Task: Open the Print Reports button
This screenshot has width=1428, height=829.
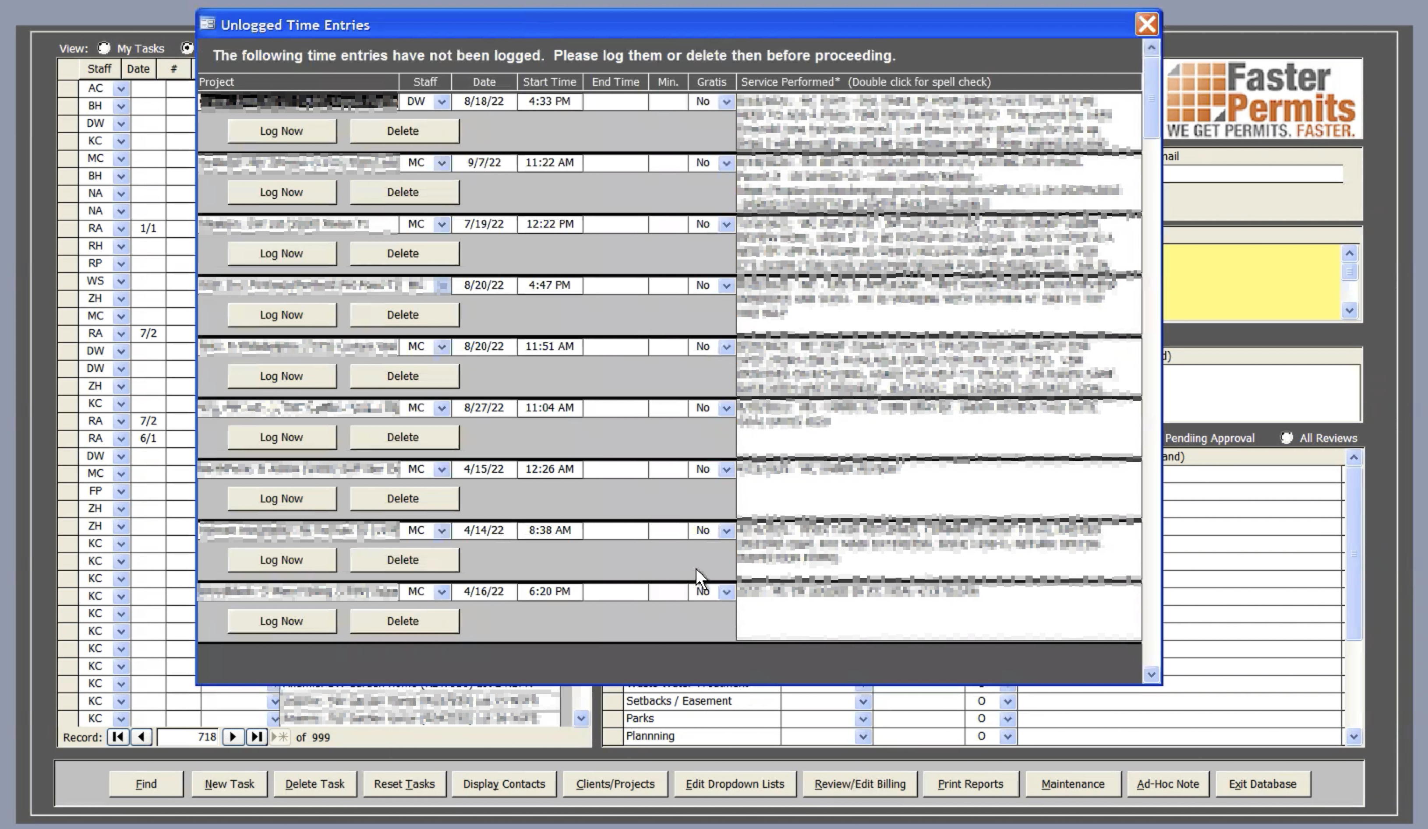Action: point(970,784)
